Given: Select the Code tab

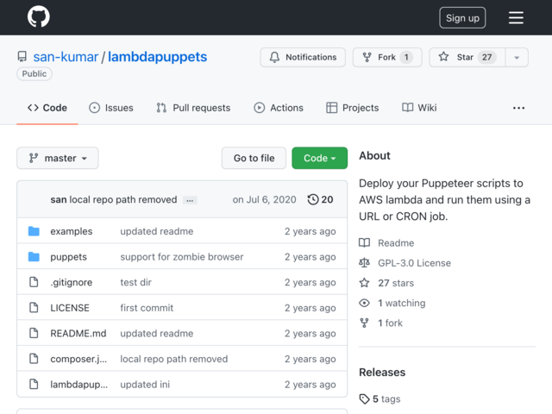Looking at the screenshot, I should click(47, 108).
